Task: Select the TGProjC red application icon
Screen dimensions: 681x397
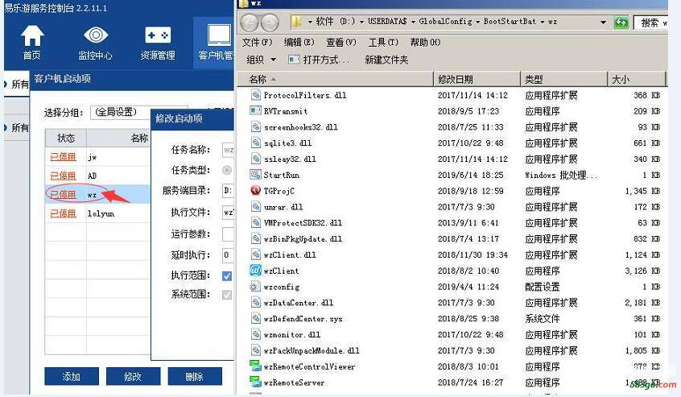Action: click(255, 191)
